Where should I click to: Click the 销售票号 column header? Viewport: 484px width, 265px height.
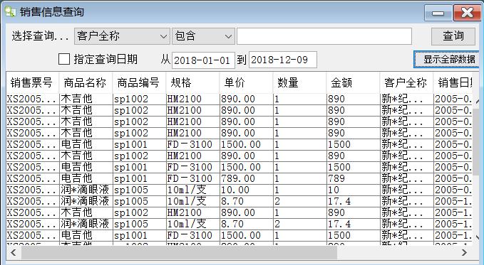click(32, 83)
